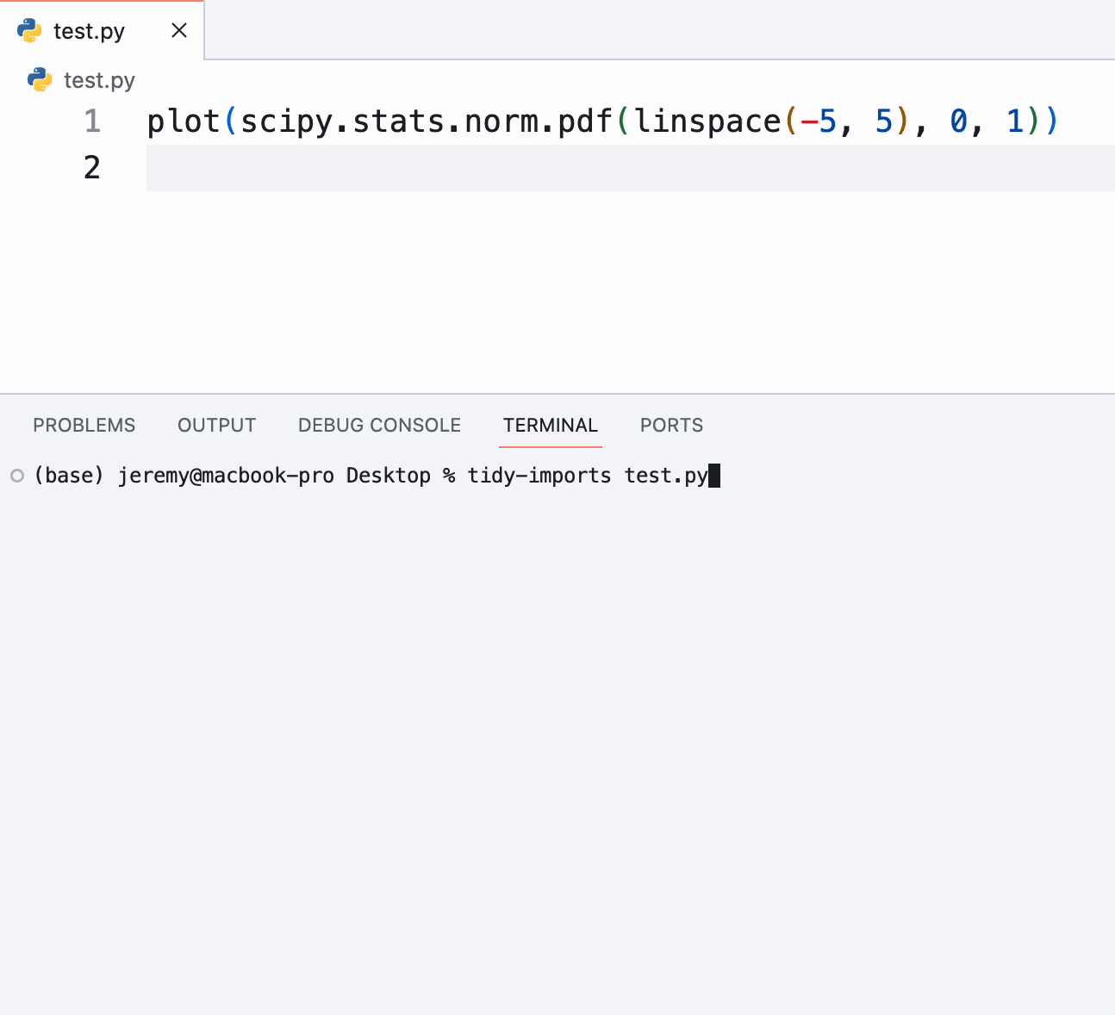Focus the terminal at tidy-imports command
Screen dimensions: 1115x1015
[x=539, y=476]
